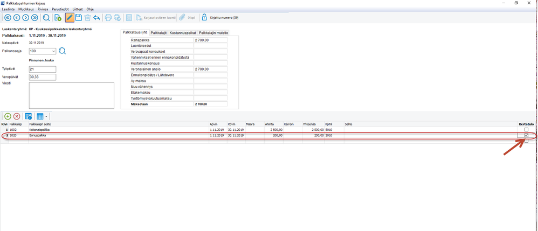Click the Veronalainen ansio value field
Viewport: 538px width, 231px height.
point(210,69)
